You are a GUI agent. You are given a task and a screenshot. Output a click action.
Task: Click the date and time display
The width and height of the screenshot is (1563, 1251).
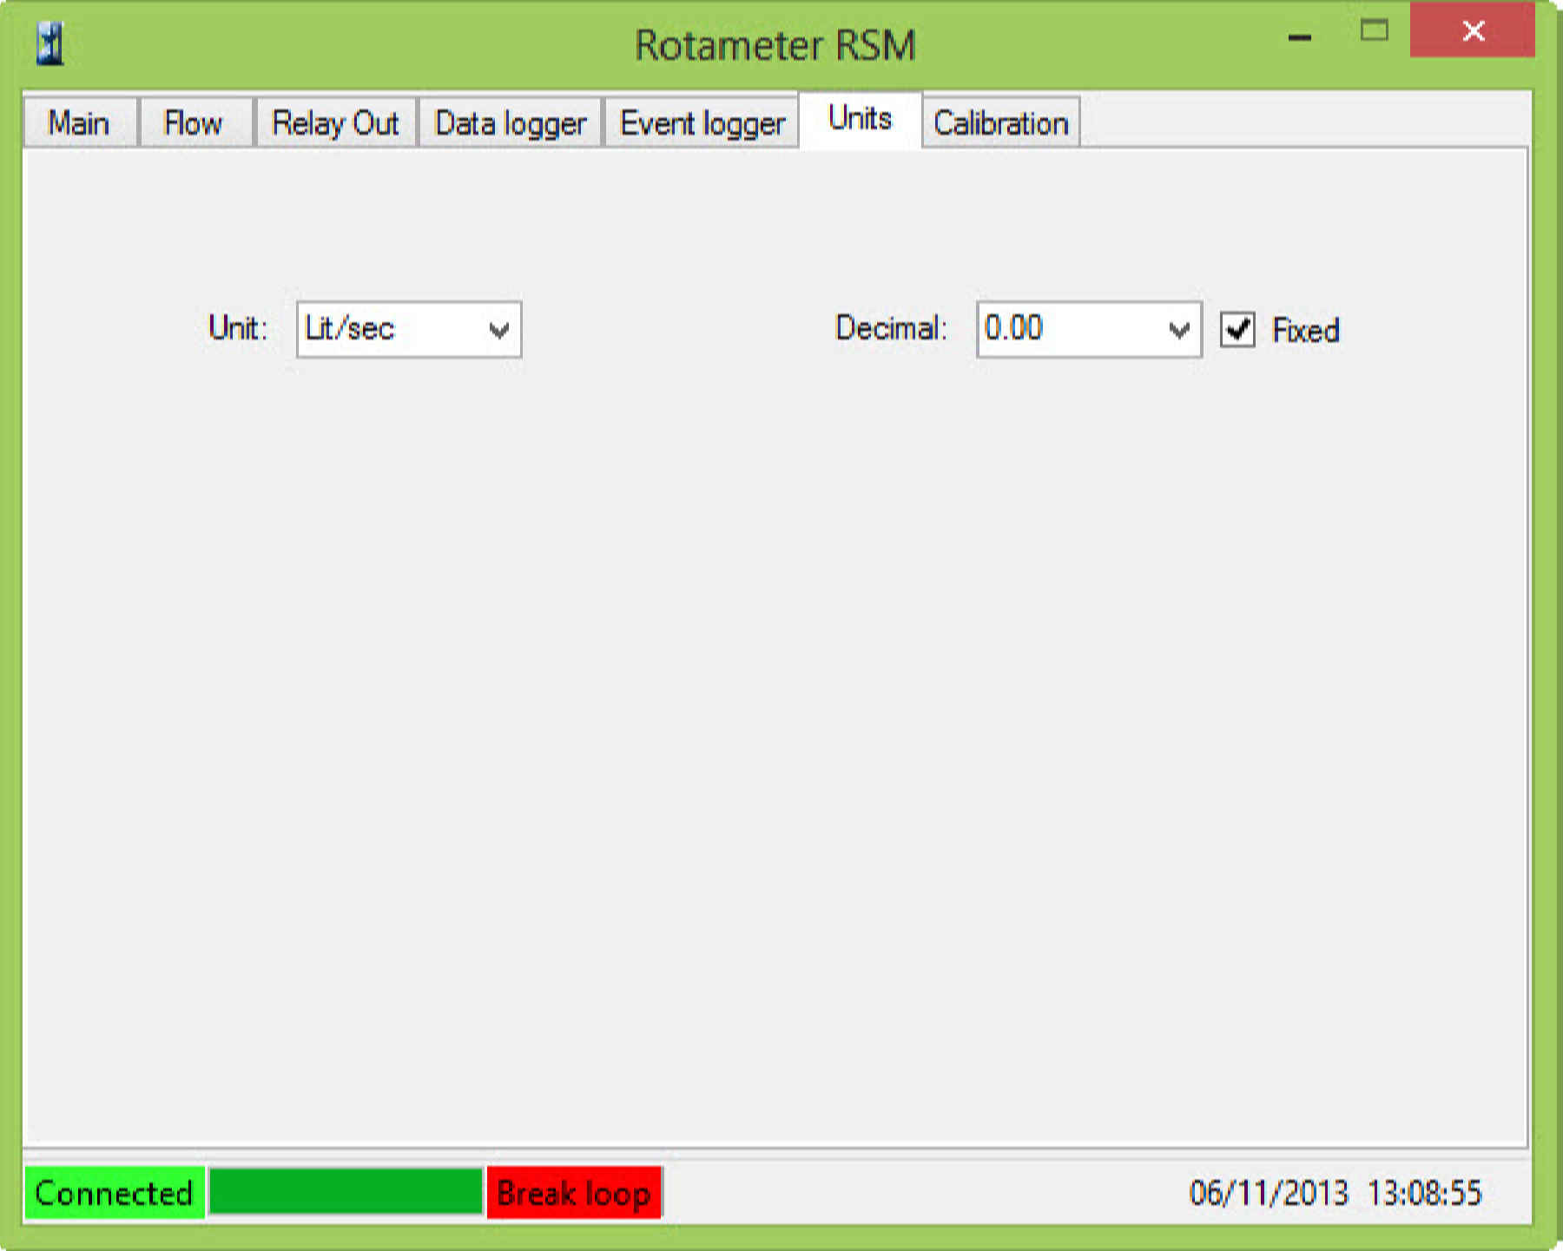point(1335,1193)
